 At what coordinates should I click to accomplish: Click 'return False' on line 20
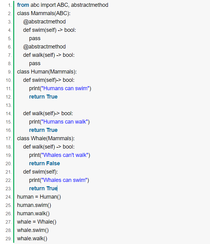[44, 163]
